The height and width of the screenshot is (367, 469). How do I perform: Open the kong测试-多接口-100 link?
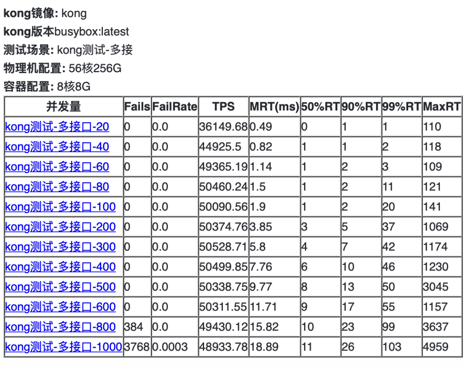[x=60, y=207]
